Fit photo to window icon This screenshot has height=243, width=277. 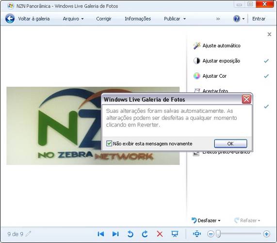pyautogui.click(x=197, y=234)
